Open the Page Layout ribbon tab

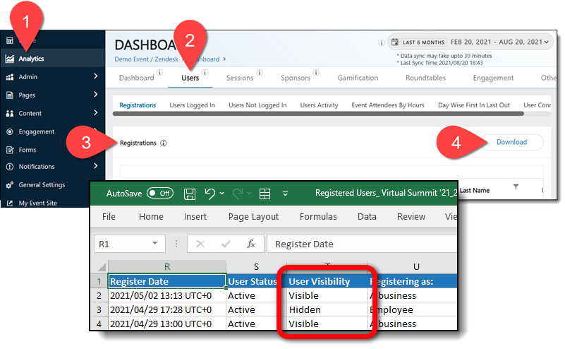[x=255, y=217]
